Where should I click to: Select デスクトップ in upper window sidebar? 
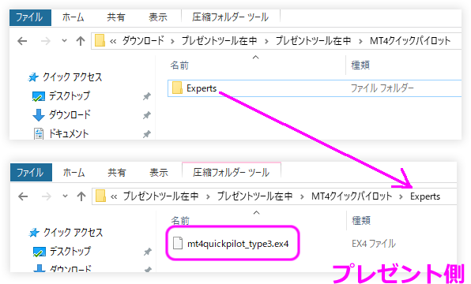(69, 96)
